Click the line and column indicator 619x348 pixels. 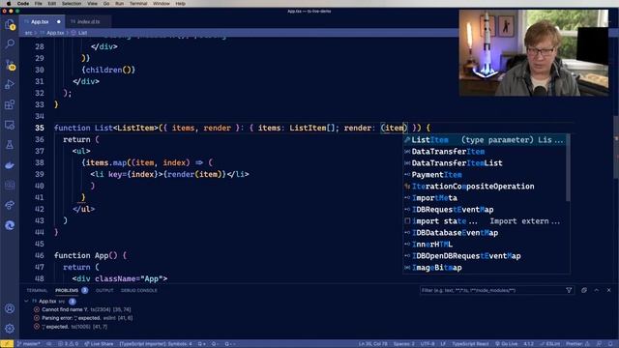pos(373,344)
